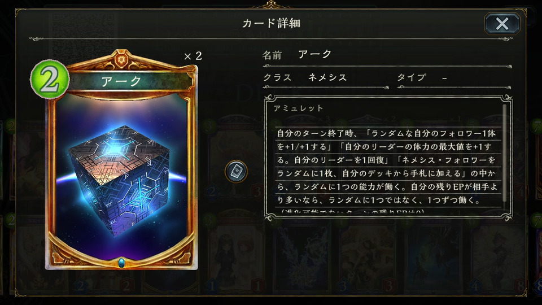Select the dimmed 3/3 follower card behind dialog
Image resolution: width=542 pixels, height=305 pixels.
coord(368,256)
